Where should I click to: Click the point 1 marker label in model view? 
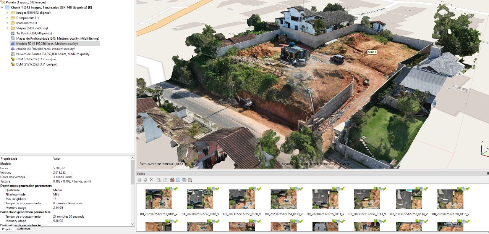(x=372, y=52)
